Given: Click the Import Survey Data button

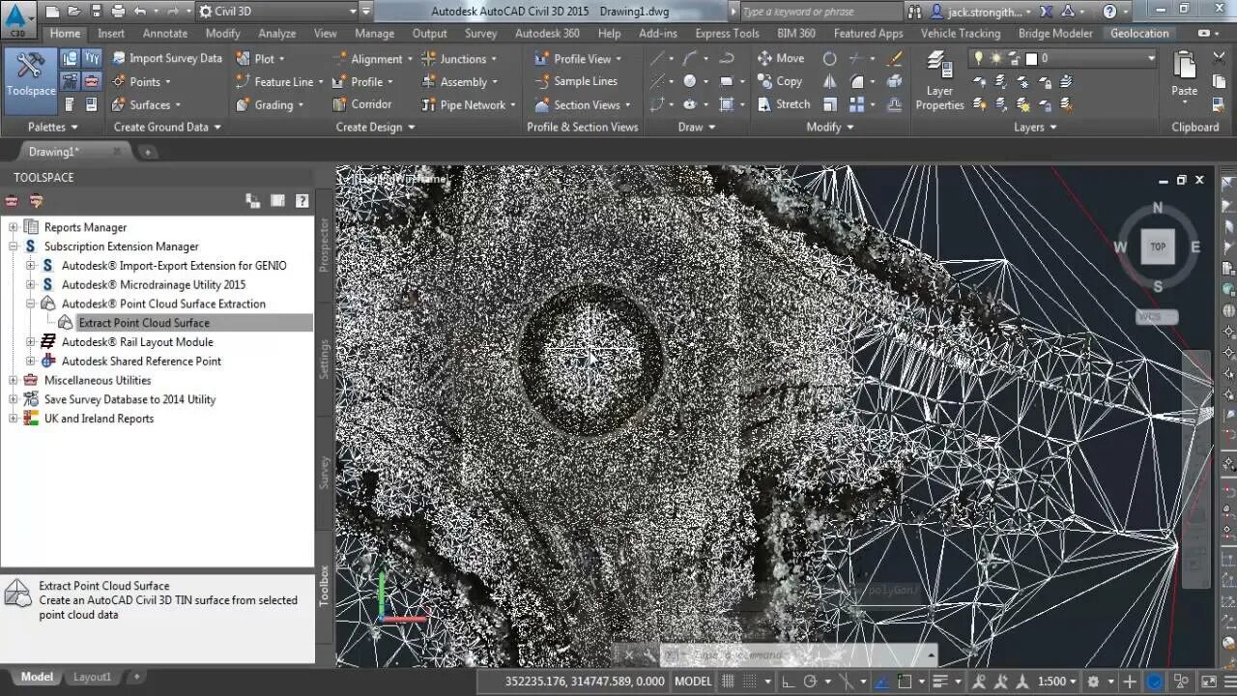Looking at the screenshot, I should click(x=166, y=58).
